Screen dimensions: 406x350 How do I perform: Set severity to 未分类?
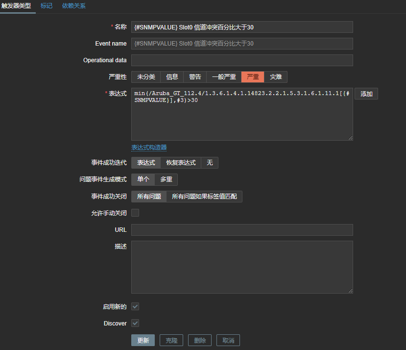click(x=146, y=77)
